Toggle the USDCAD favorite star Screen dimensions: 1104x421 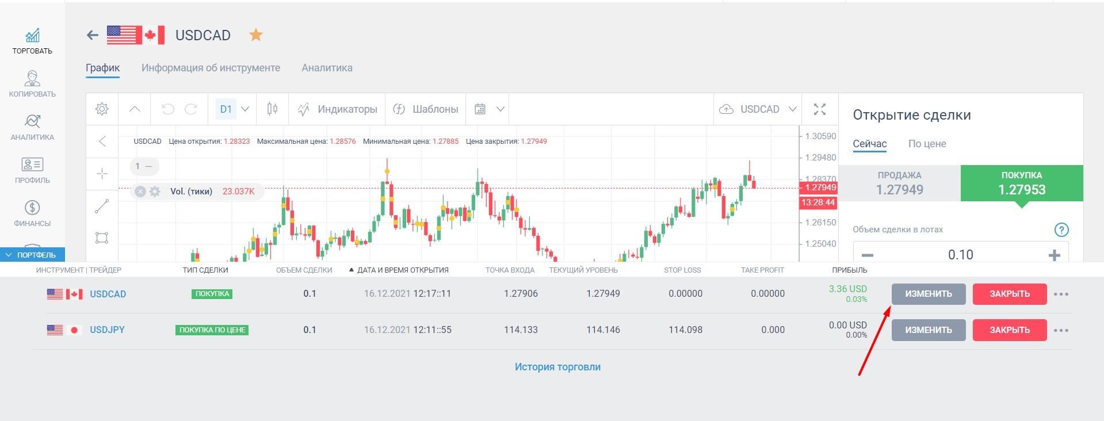tap(256, 35)
